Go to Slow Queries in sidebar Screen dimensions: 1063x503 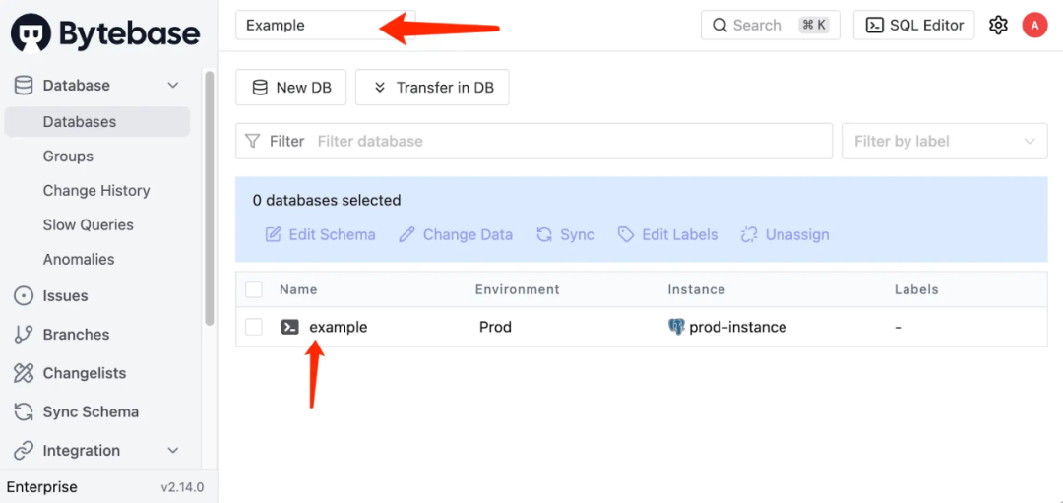pyautogui.click(x=88, y=225)
